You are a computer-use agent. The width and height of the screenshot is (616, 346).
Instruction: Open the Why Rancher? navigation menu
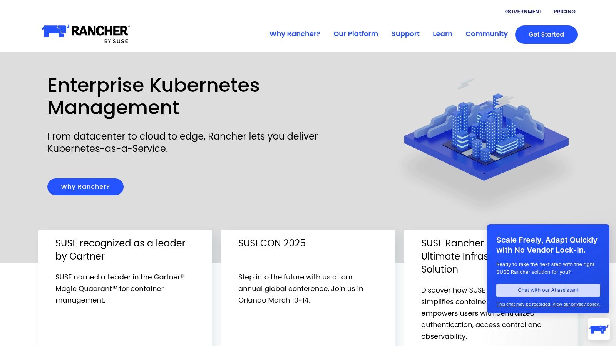(295, 34)
